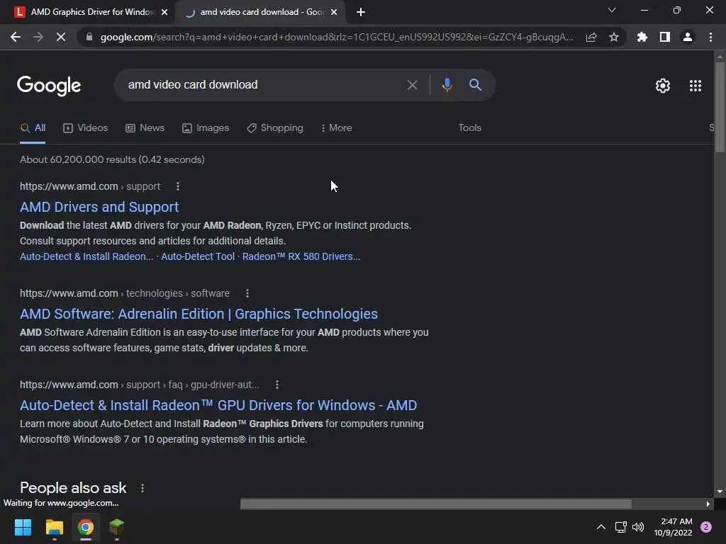Select the amd video card download tab

(x=260, y=12)
